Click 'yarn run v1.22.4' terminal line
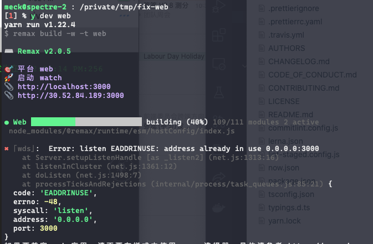Screen dimensions: 373x244 tap(40, 25)
